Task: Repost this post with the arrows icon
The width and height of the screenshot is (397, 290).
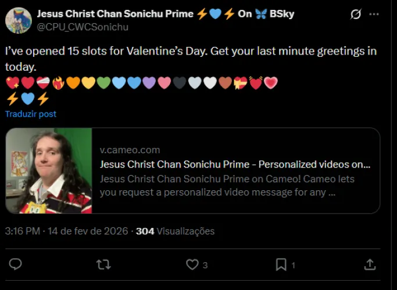Action: (x=103, y=264)
